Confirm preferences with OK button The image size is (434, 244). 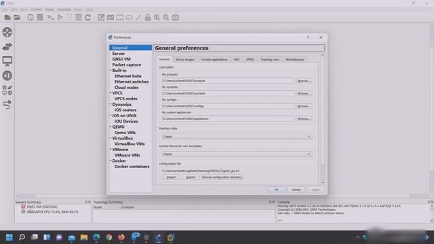coord(276,190)
